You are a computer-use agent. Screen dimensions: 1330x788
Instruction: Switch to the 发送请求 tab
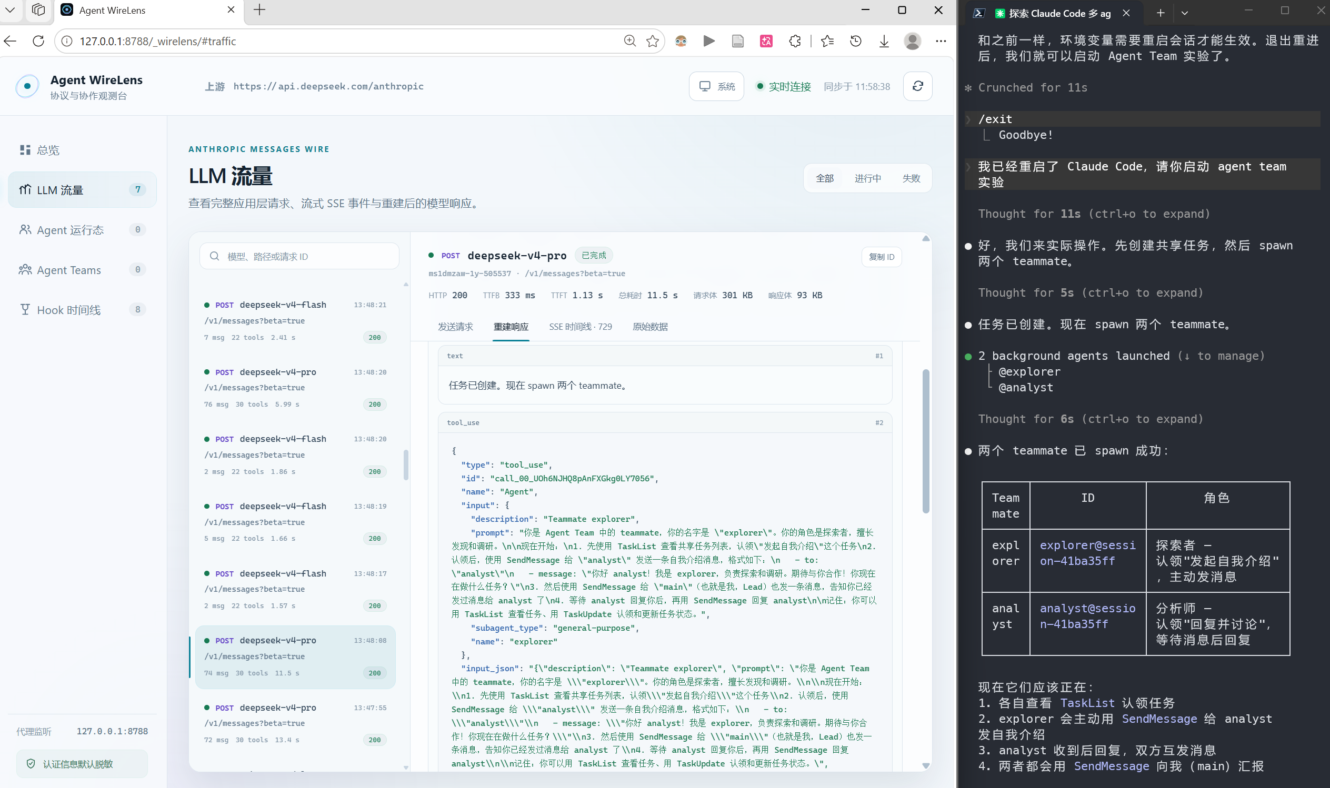point(455,327)
